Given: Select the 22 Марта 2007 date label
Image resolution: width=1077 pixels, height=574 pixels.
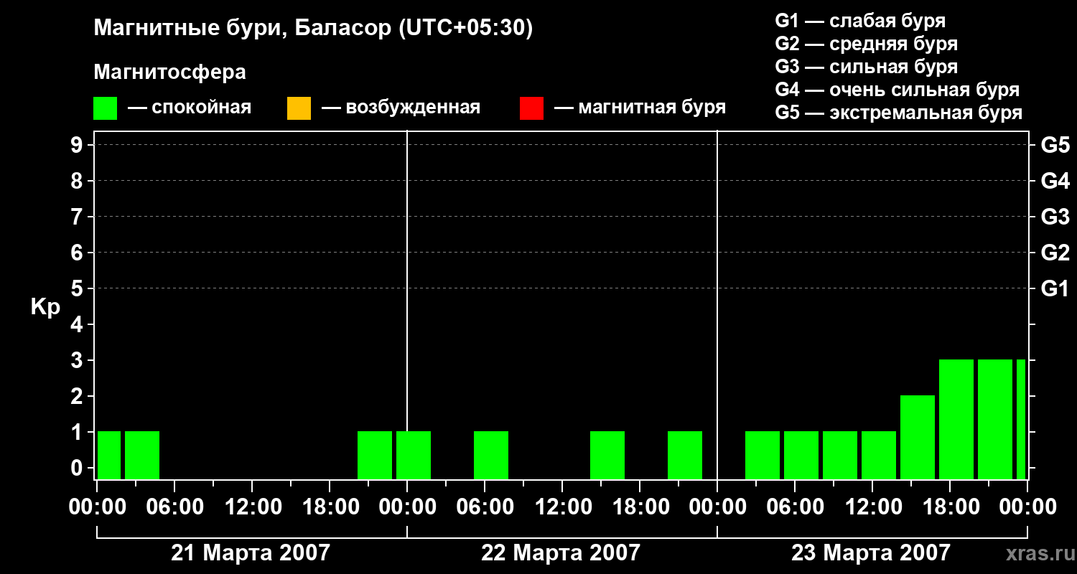Looking at the screenshot, I should [560, 553].
